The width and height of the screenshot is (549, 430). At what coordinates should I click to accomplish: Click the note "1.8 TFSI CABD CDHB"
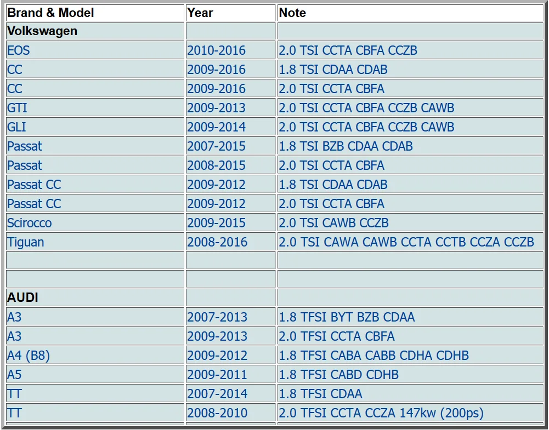point(338,375)
